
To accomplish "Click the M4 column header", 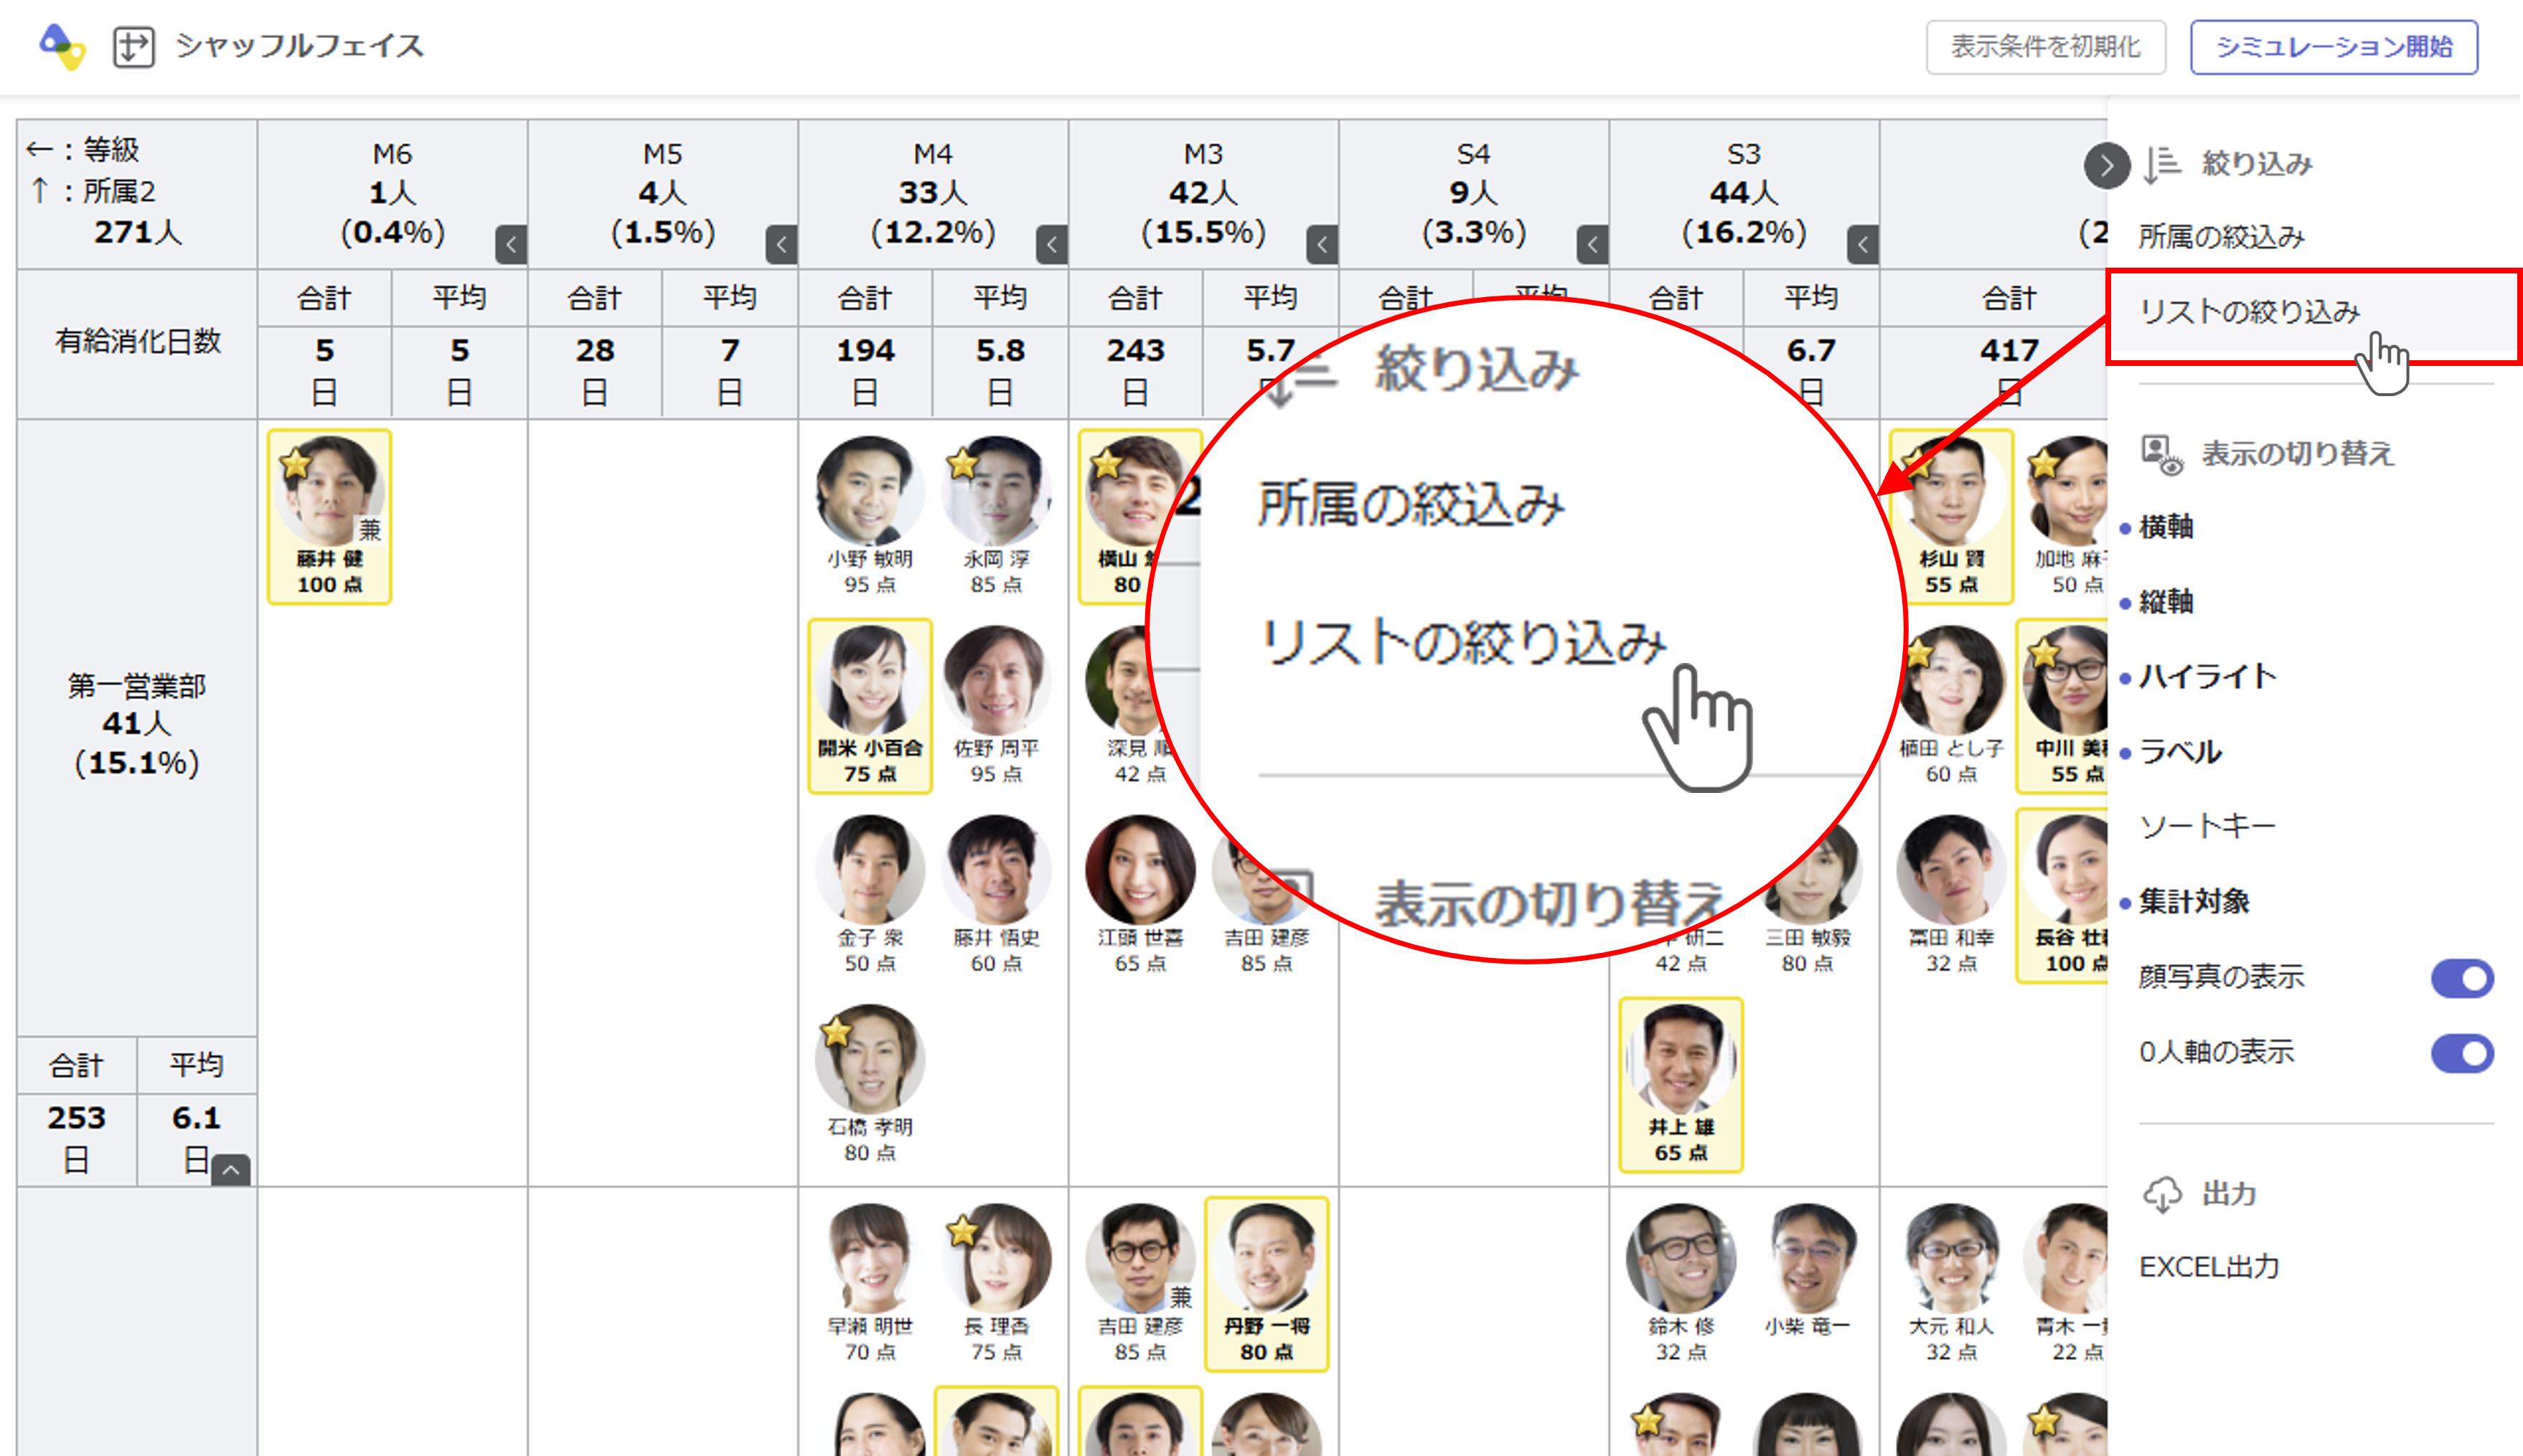I will pos(933,194).
